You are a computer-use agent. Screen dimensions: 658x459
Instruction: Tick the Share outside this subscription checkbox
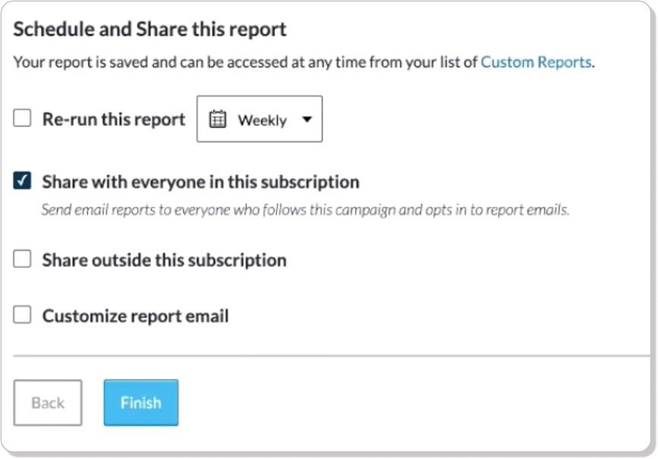coord(22,259)
